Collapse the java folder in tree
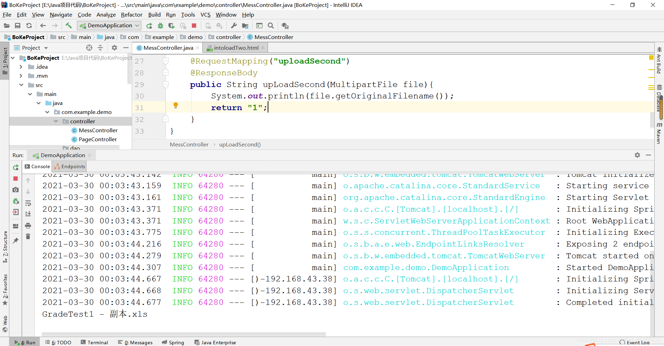 [x=38, y=103]
